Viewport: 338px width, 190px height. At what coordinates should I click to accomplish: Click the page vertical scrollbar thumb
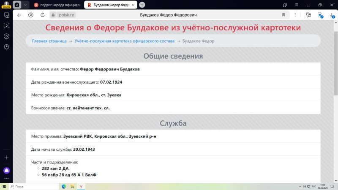pyautogui.click(x=336, y=63)
